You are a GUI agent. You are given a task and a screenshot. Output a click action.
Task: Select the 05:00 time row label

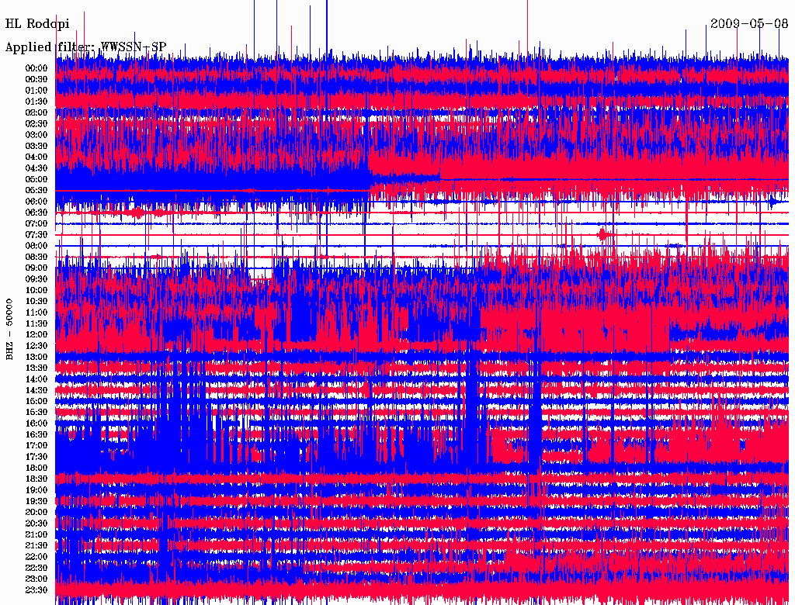(36, 179)
